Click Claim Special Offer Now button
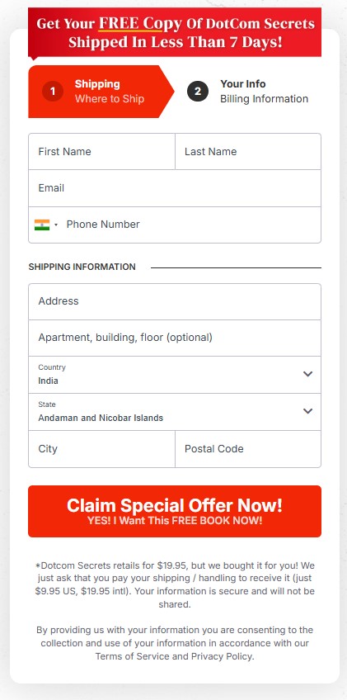347x700 pixels. (175, 511)
